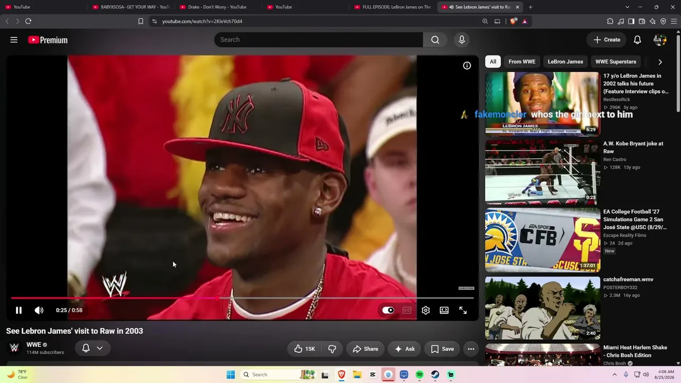Pause the video

click(19, 310)
